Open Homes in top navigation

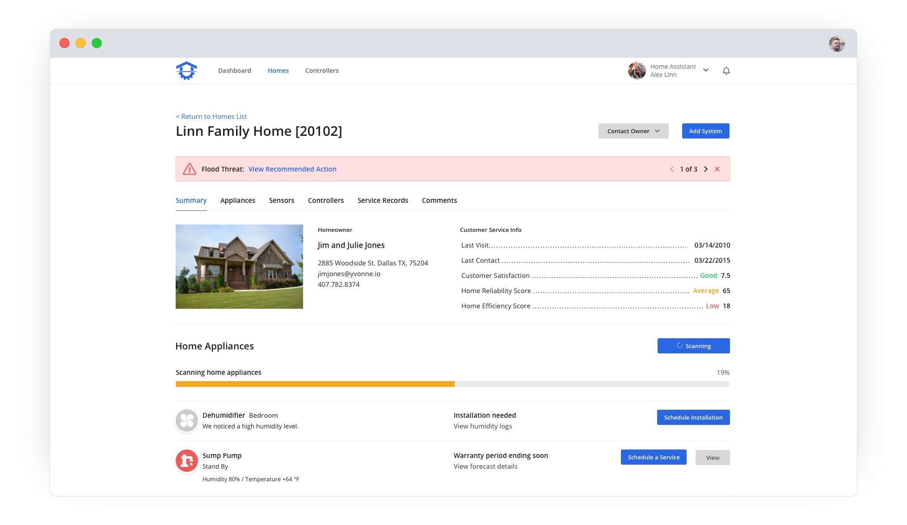[x=278, y=71]
